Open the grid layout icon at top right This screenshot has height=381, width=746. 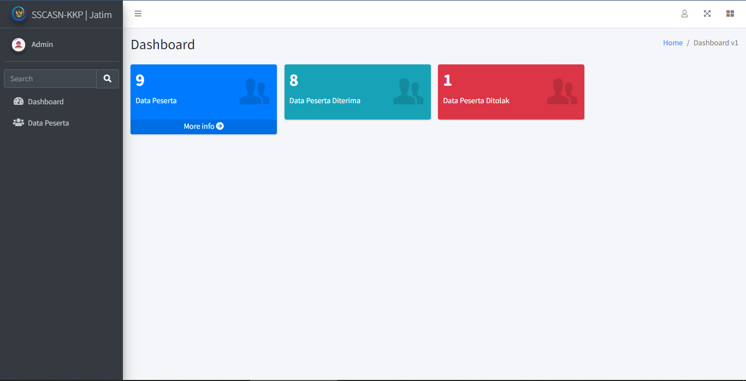point(730,14)
